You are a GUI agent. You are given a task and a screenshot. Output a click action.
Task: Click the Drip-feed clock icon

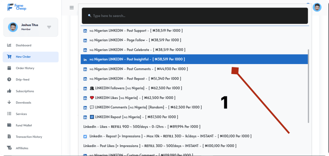coord(9,79)
